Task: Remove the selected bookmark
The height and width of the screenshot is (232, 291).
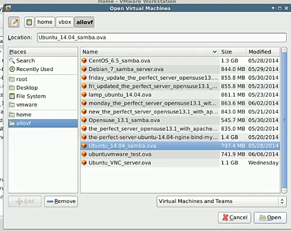Action: pos(61,201)
